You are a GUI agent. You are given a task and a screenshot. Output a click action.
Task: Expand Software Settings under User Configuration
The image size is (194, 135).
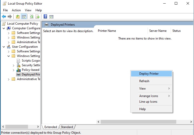click(x=9, y=52)
